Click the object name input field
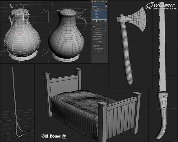This screenshot has width=178, height=142. pos(98,4)
